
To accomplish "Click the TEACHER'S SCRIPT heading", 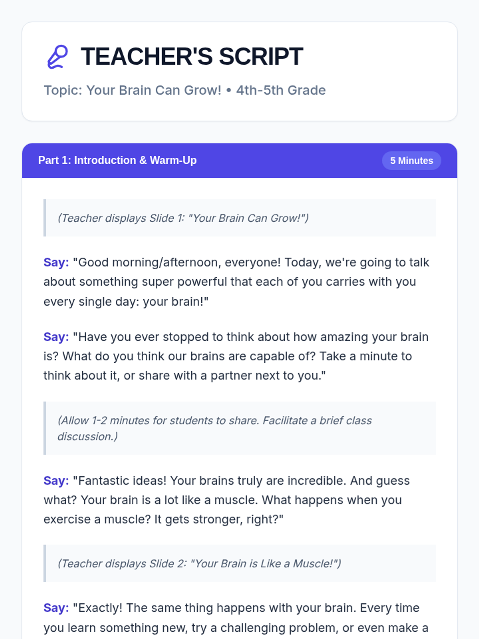I will tap(192, 56).
